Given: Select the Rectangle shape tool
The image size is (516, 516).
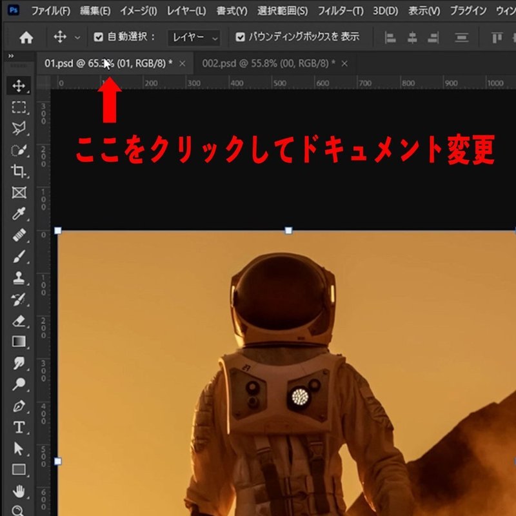Looking at the screenshot, I should pos(19,470).
